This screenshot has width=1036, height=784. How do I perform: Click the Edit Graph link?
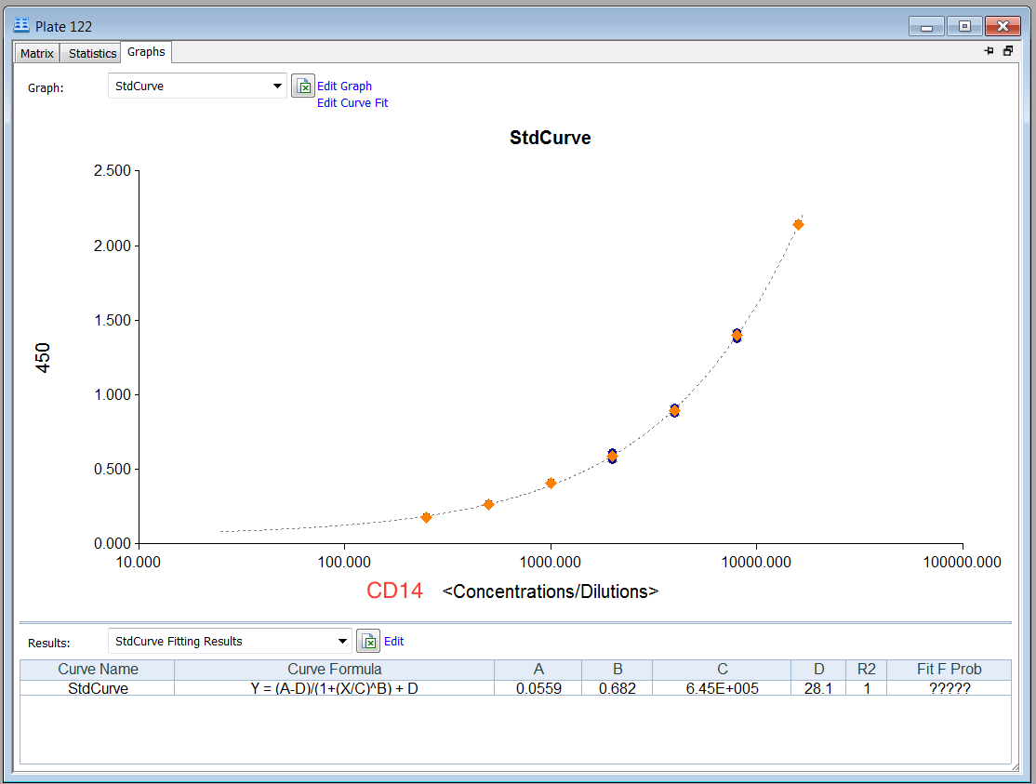click(x=344, y=86)
